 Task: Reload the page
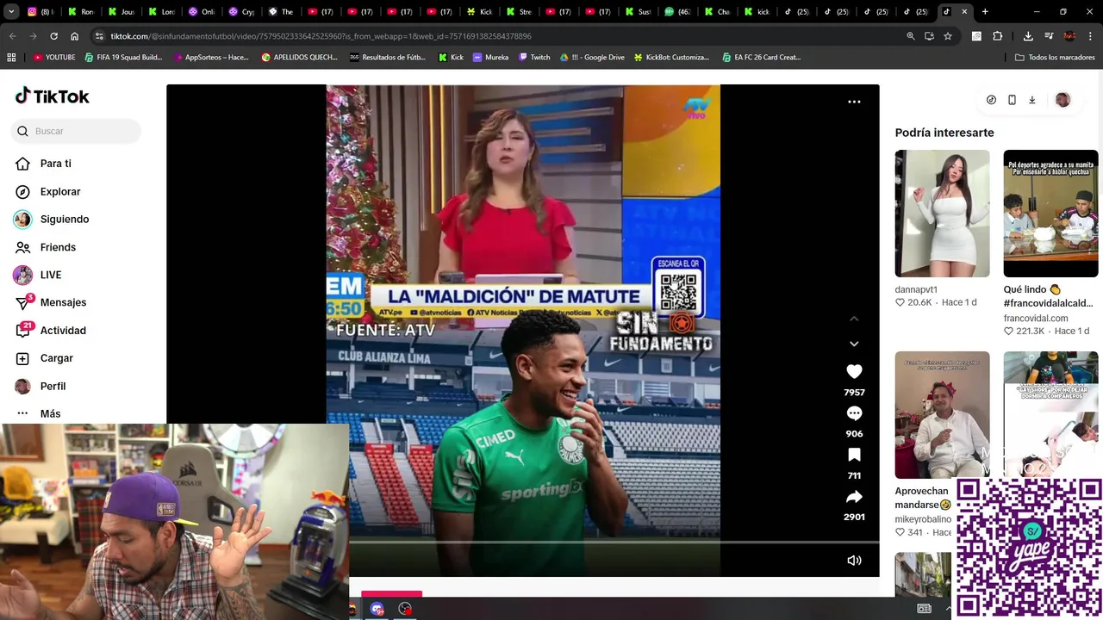click(x=53, y=36)
